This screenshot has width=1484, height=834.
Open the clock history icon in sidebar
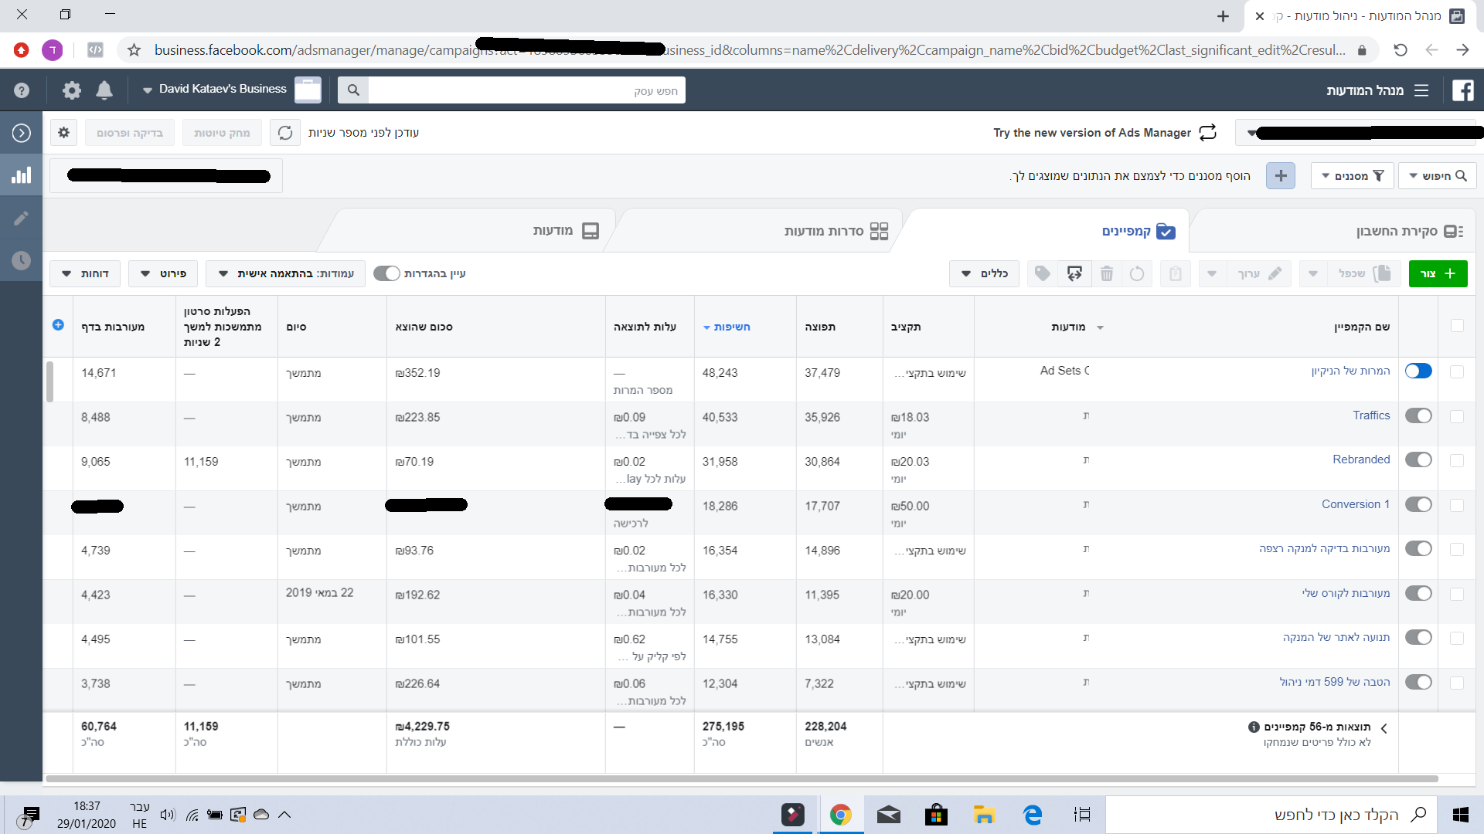coord(22,261)
